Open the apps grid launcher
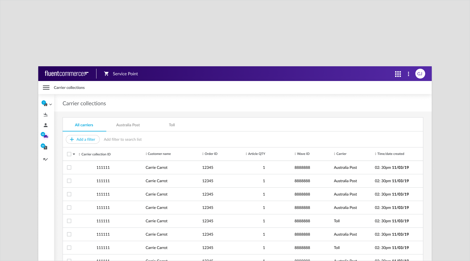 (398, 74)
